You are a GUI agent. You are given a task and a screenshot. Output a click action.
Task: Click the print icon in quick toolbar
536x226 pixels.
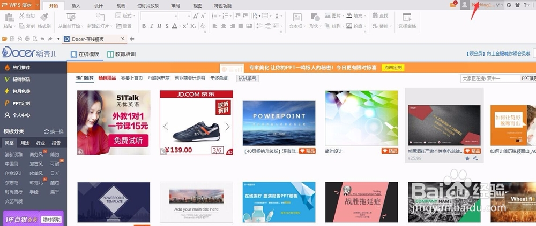coord(27,39)
